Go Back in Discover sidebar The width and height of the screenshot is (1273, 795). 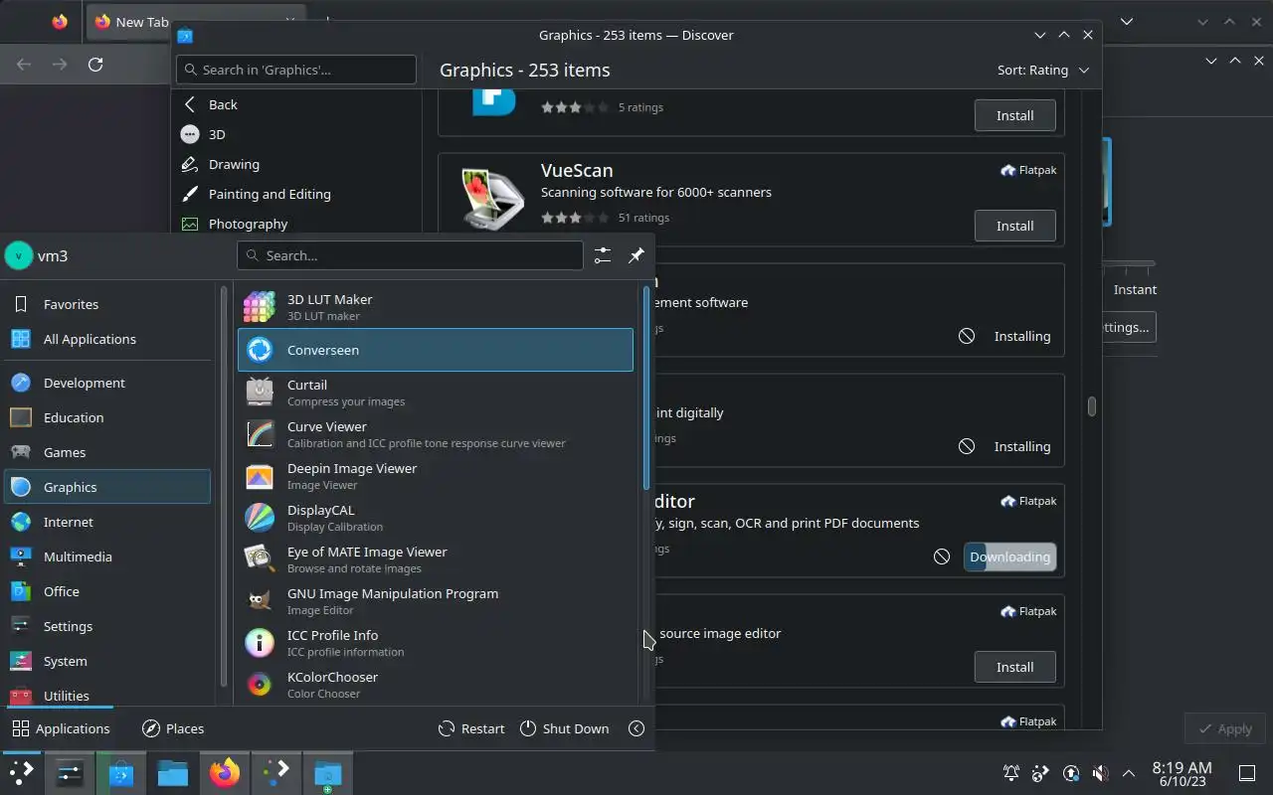[297, 104]
